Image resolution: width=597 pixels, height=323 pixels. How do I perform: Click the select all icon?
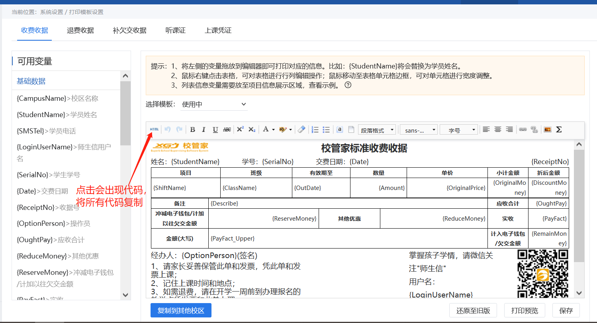pyautogui.click(x=340, y=129)
